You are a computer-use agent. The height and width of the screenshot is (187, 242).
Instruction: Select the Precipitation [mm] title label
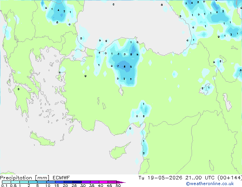(x=25, y=178)
